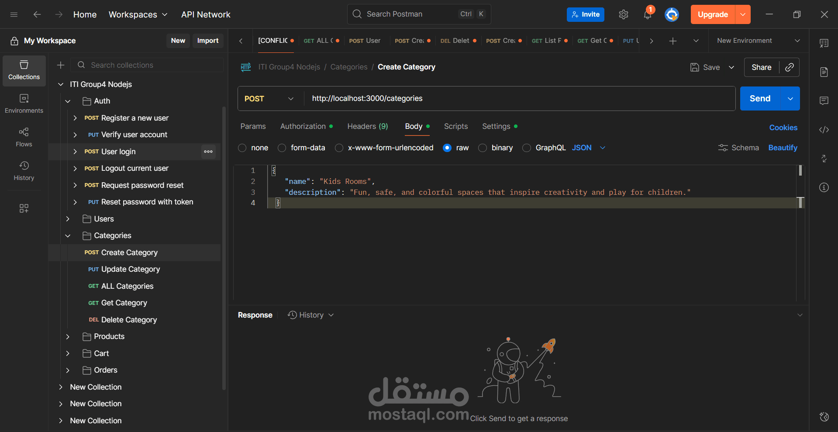838x432 pixels.
Task: Open the Workspaces dropdown
Action: click(x=138, y=14)
